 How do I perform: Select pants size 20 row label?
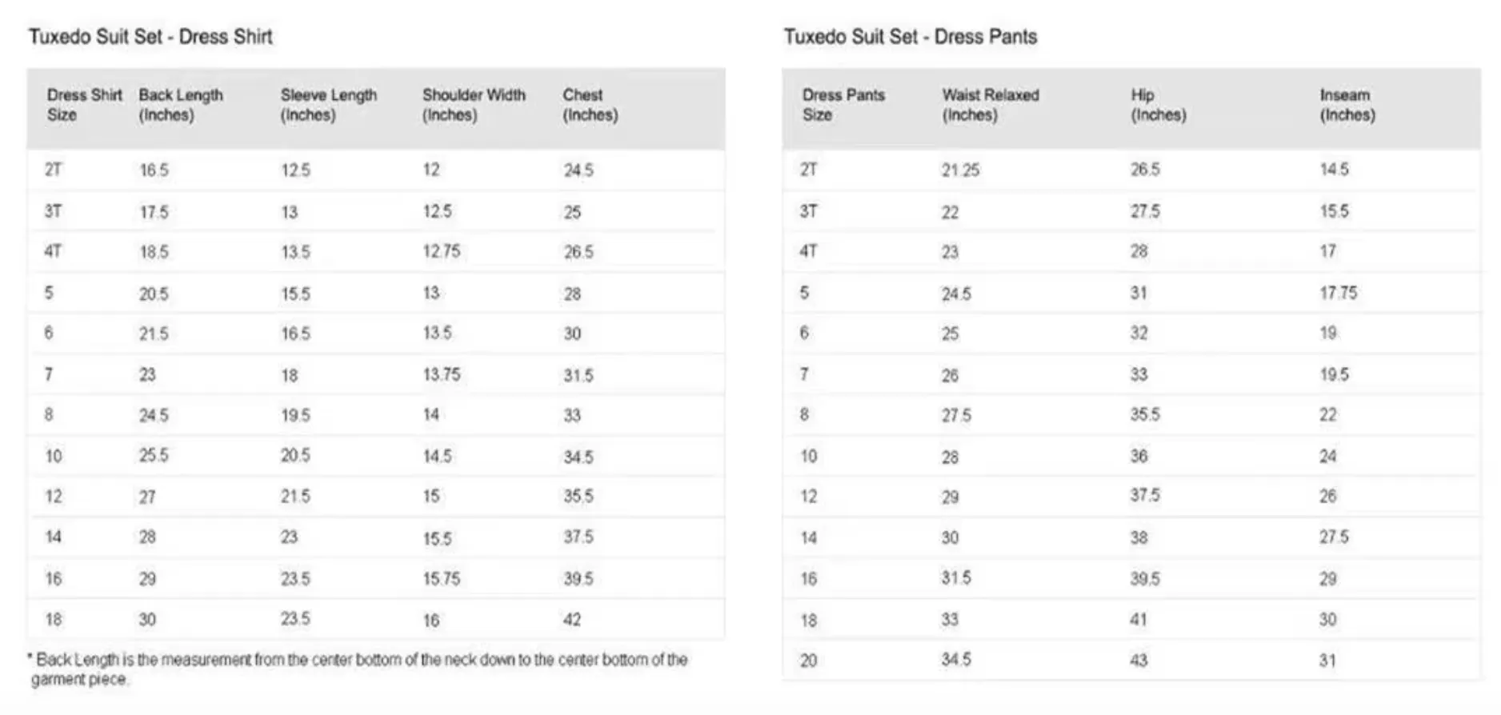pos(809,661)
